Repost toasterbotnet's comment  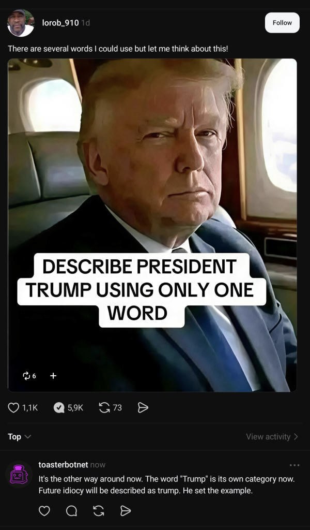click(x=99, y=511)
